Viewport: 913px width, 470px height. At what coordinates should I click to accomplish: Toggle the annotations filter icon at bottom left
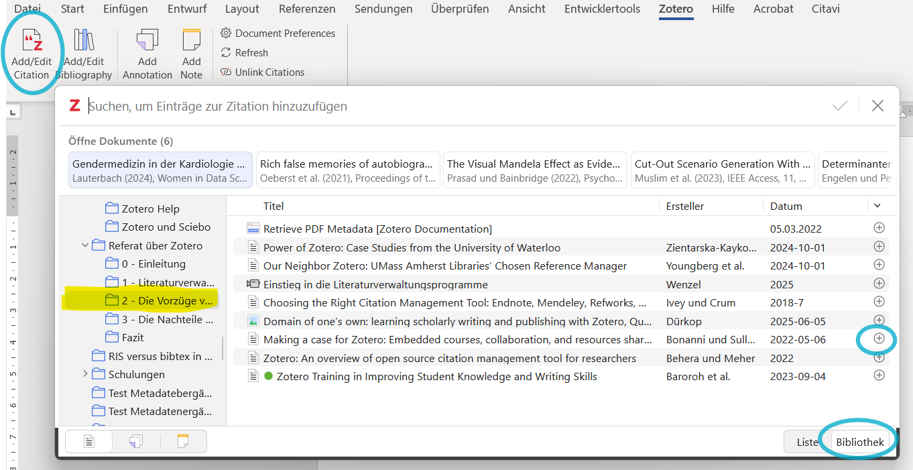[136, 441]
